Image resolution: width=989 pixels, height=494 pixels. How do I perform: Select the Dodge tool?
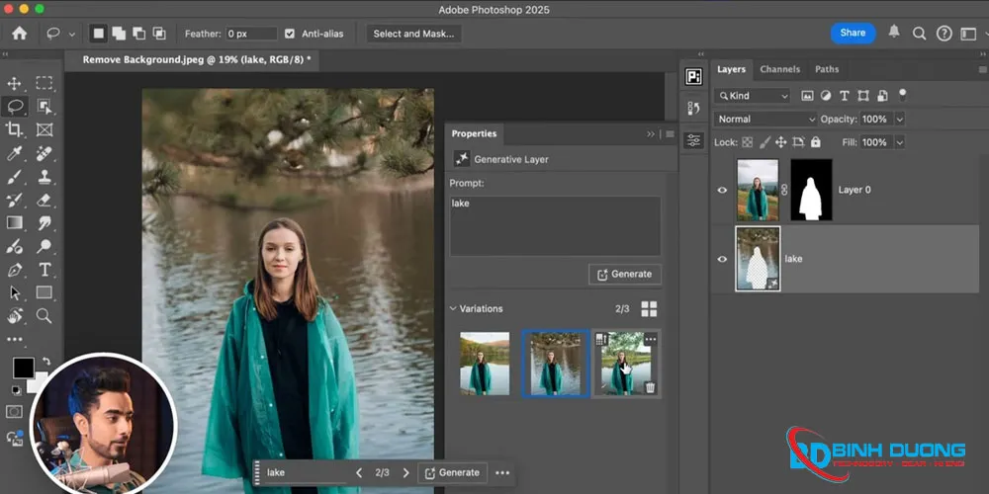coord(45,246)
